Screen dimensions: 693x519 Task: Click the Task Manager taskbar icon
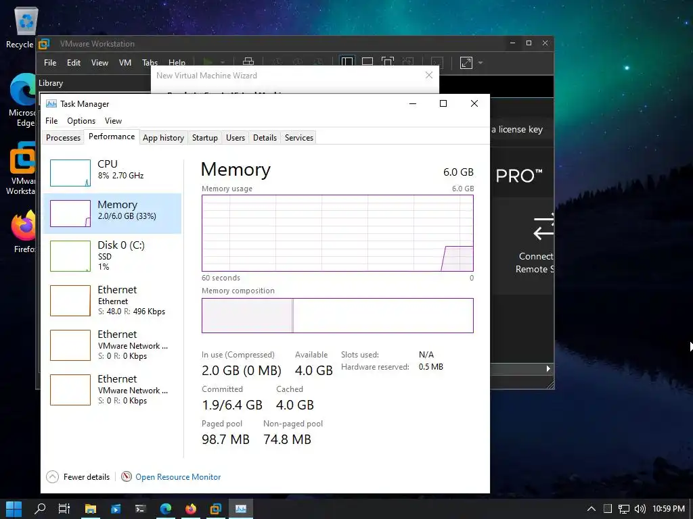[x=241, y=509]
